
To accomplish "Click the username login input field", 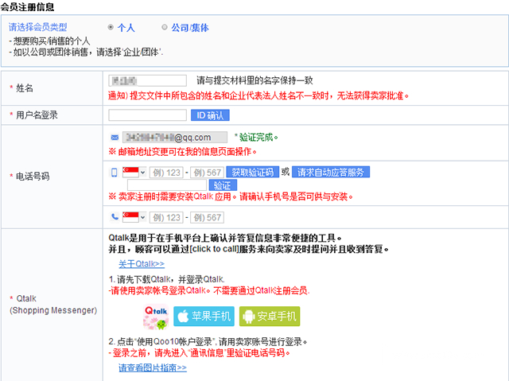I will coord(147,115).
